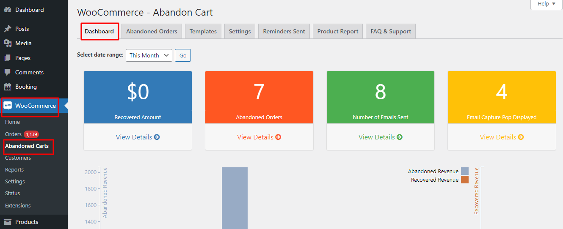The width and height of the screenshot is (563, 229).
Task: Open View Details under Recovered Amount
Action: 138,137
